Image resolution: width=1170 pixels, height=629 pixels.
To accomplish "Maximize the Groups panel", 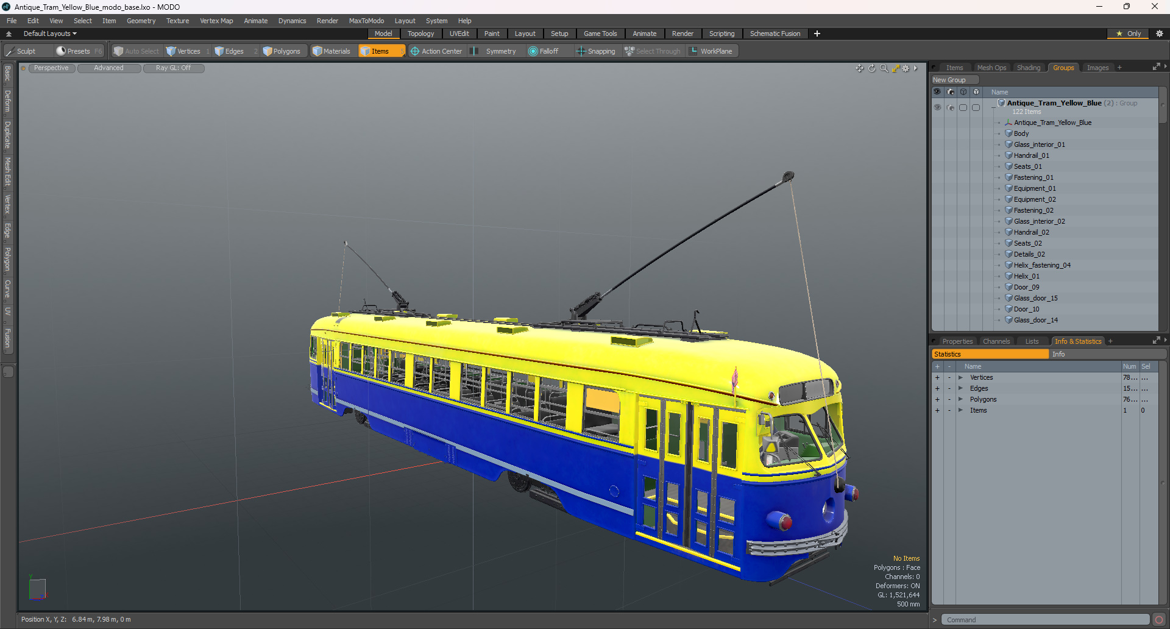I will [x=1156, y=67].
